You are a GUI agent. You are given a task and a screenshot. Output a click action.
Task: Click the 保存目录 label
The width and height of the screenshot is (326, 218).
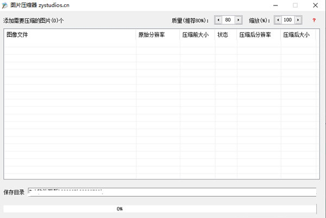[x=14, y=193]
